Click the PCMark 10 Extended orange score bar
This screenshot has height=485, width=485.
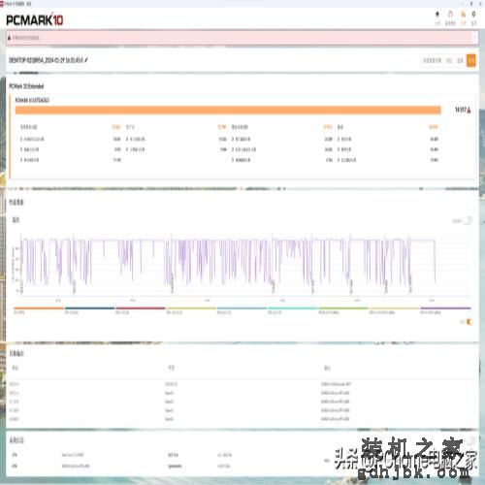(x=228, y=110)
